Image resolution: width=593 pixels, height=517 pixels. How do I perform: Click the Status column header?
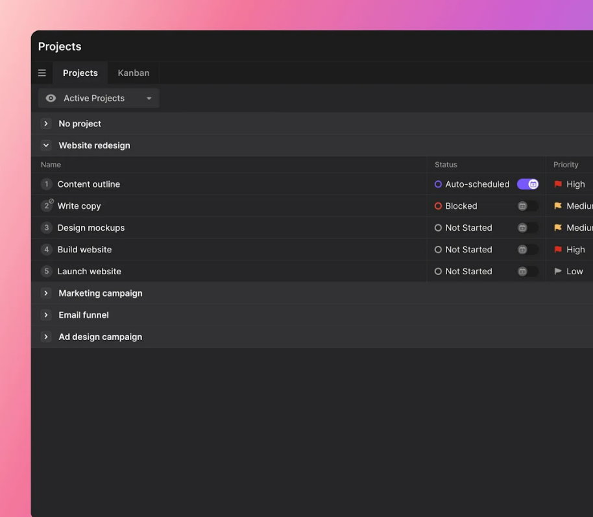click(446, 165)
